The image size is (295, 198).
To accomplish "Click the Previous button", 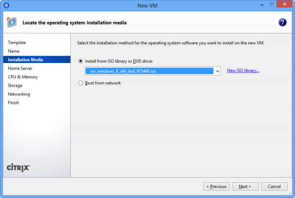I will click(216, 186).
